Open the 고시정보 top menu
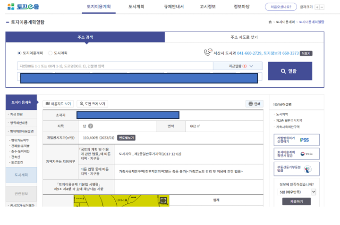 pyautogui.click(x=208, y=7)
